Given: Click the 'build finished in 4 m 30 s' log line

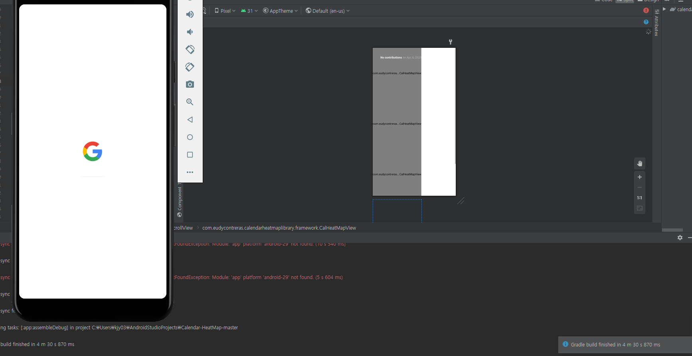Looking at the screenshot, I should point(37,344).
